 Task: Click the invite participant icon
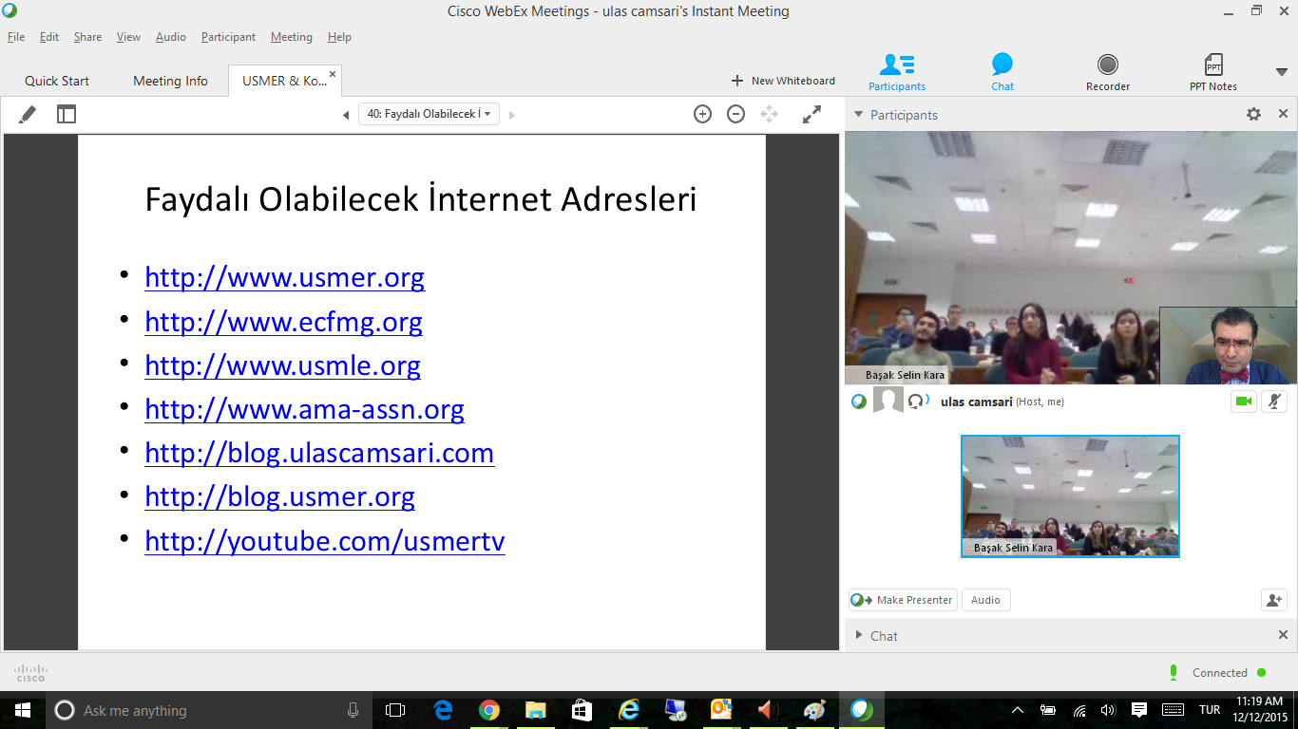(x=1273, y=600)
